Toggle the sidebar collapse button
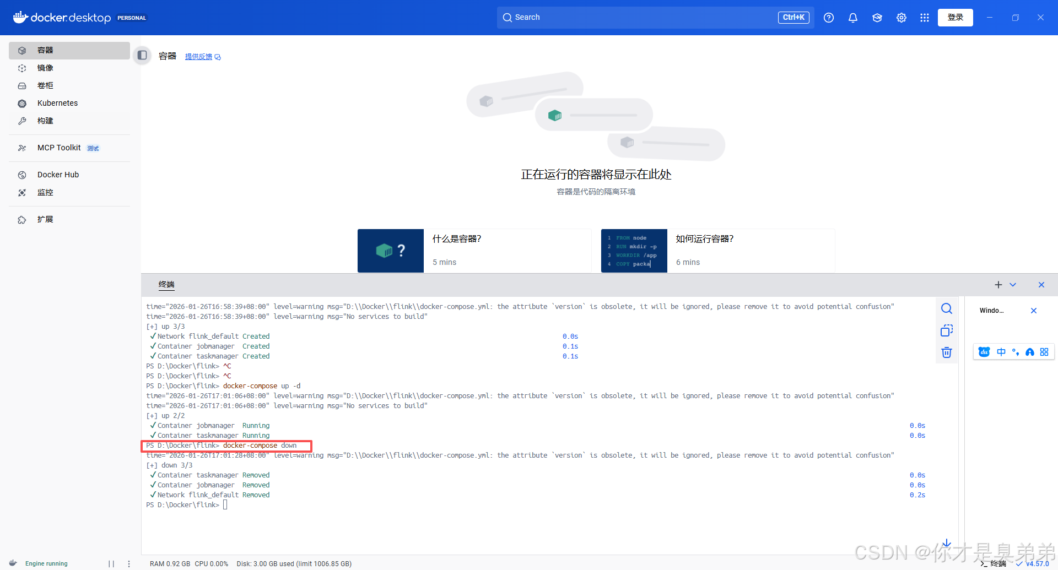1058x570 pixels. tap(142, 55)
